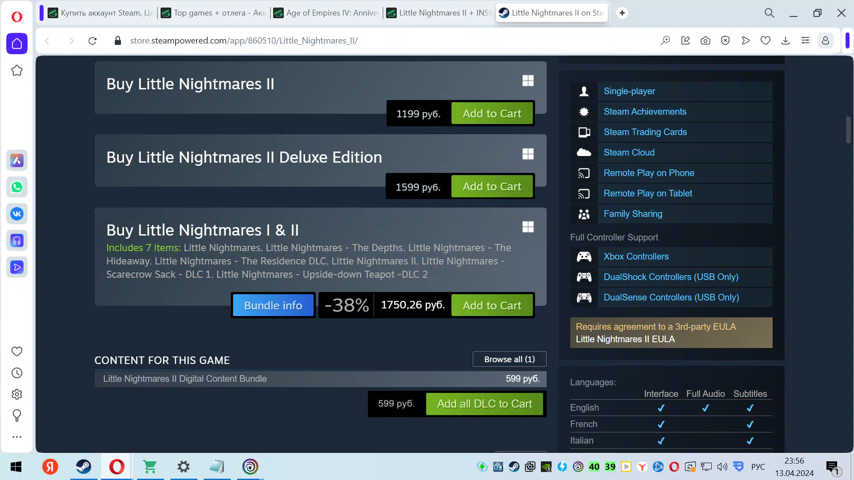Add Little Nightmares I & II bundle to cart
Screen dimensions: 854x480
(492, 305)
